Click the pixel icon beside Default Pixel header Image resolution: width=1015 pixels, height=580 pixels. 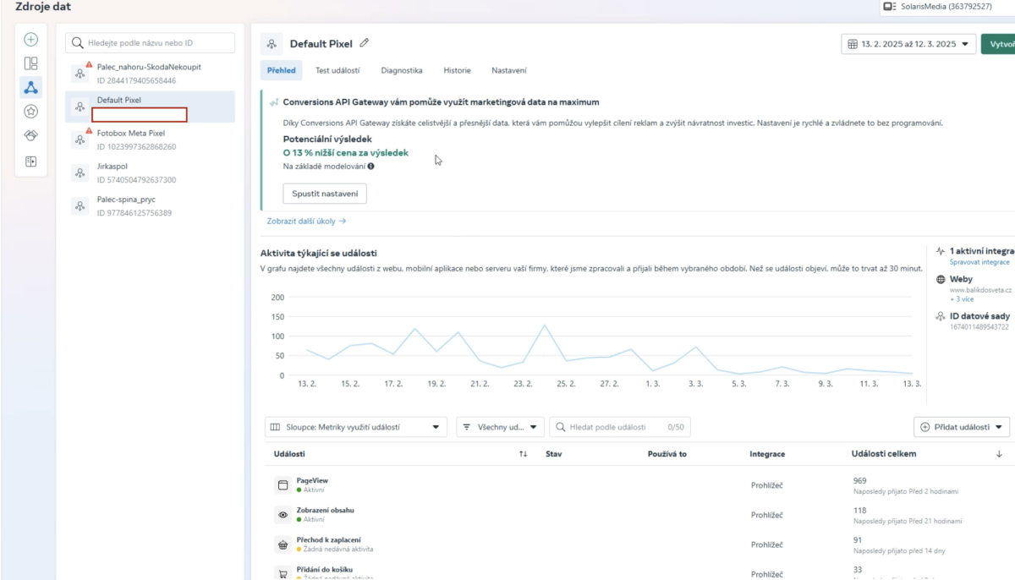272,44
